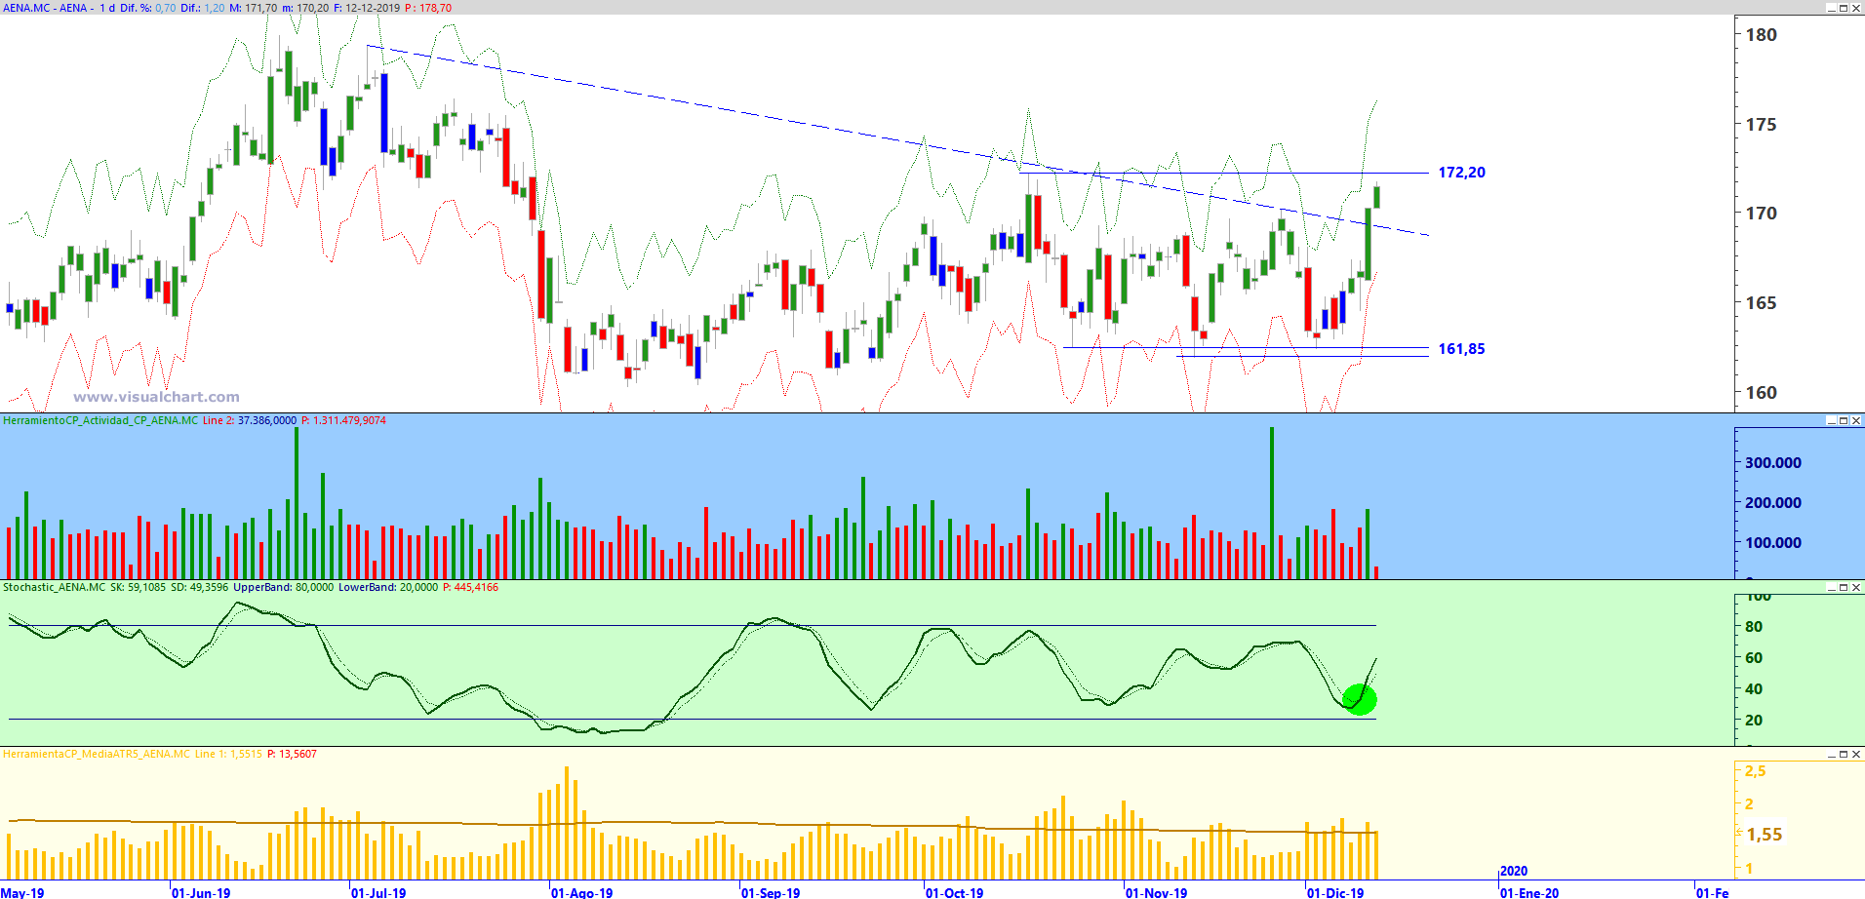Click the 'LowerBand: 20,0000' label

tap(388, 587)
